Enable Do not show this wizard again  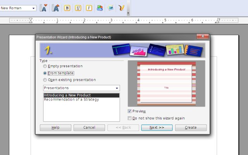click(130, 118)
